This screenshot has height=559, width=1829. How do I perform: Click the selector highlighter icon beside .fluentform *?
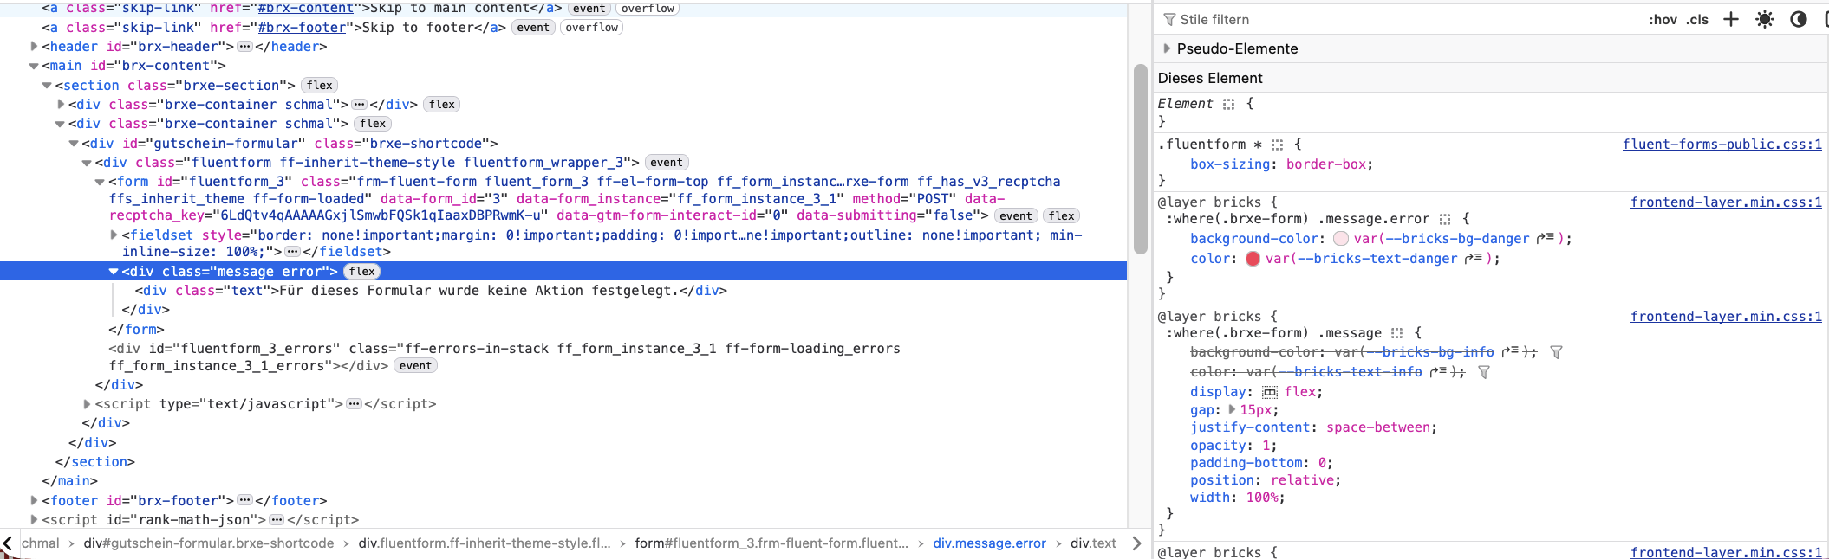(1277, 145)
